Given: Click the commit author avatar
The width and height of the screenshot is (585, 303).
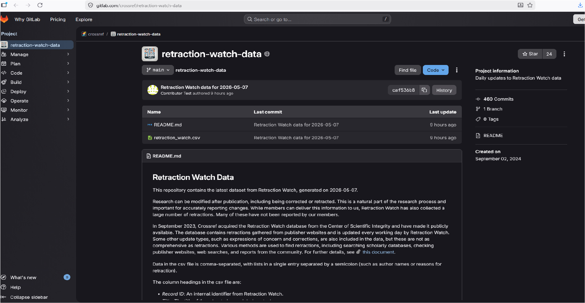Looking at the screenshot, I should pyautogui.click(x=153, y=90).
